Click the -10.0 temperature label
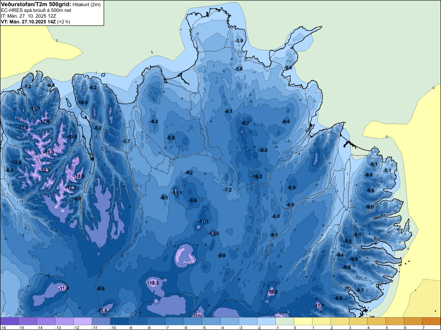441x330 pixels. [x=83, y=102]
